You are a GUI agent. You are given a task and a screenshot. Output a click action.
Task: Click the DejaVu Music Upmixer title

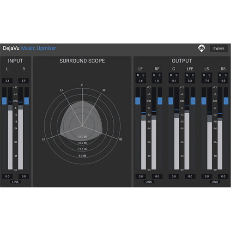tap(30, 49)
